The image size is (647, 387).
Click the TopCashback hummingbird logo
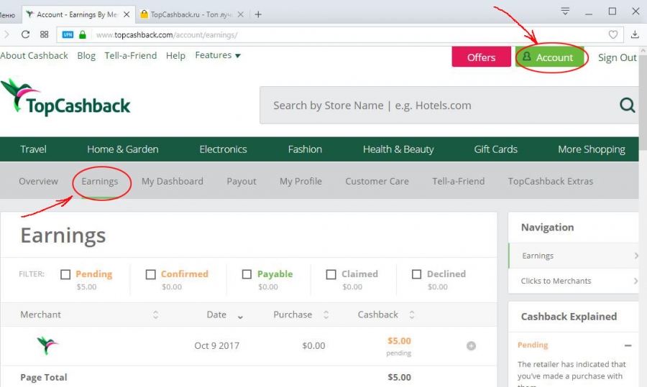click(65, 98)
